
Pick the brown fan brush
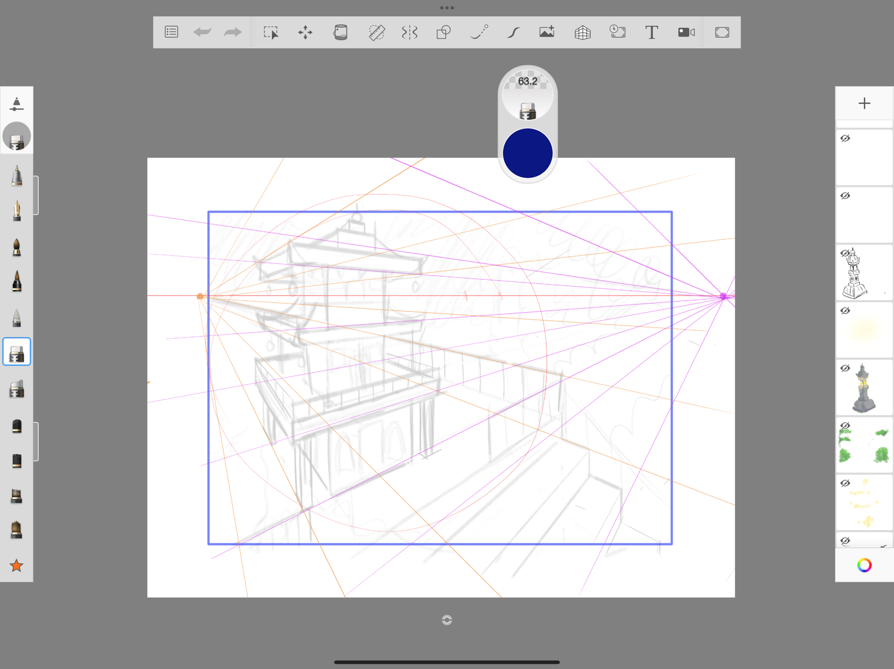click(x=16, y=530)
